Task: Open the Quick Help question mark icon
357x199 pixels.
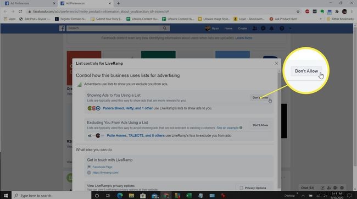Action: point(282,29)
